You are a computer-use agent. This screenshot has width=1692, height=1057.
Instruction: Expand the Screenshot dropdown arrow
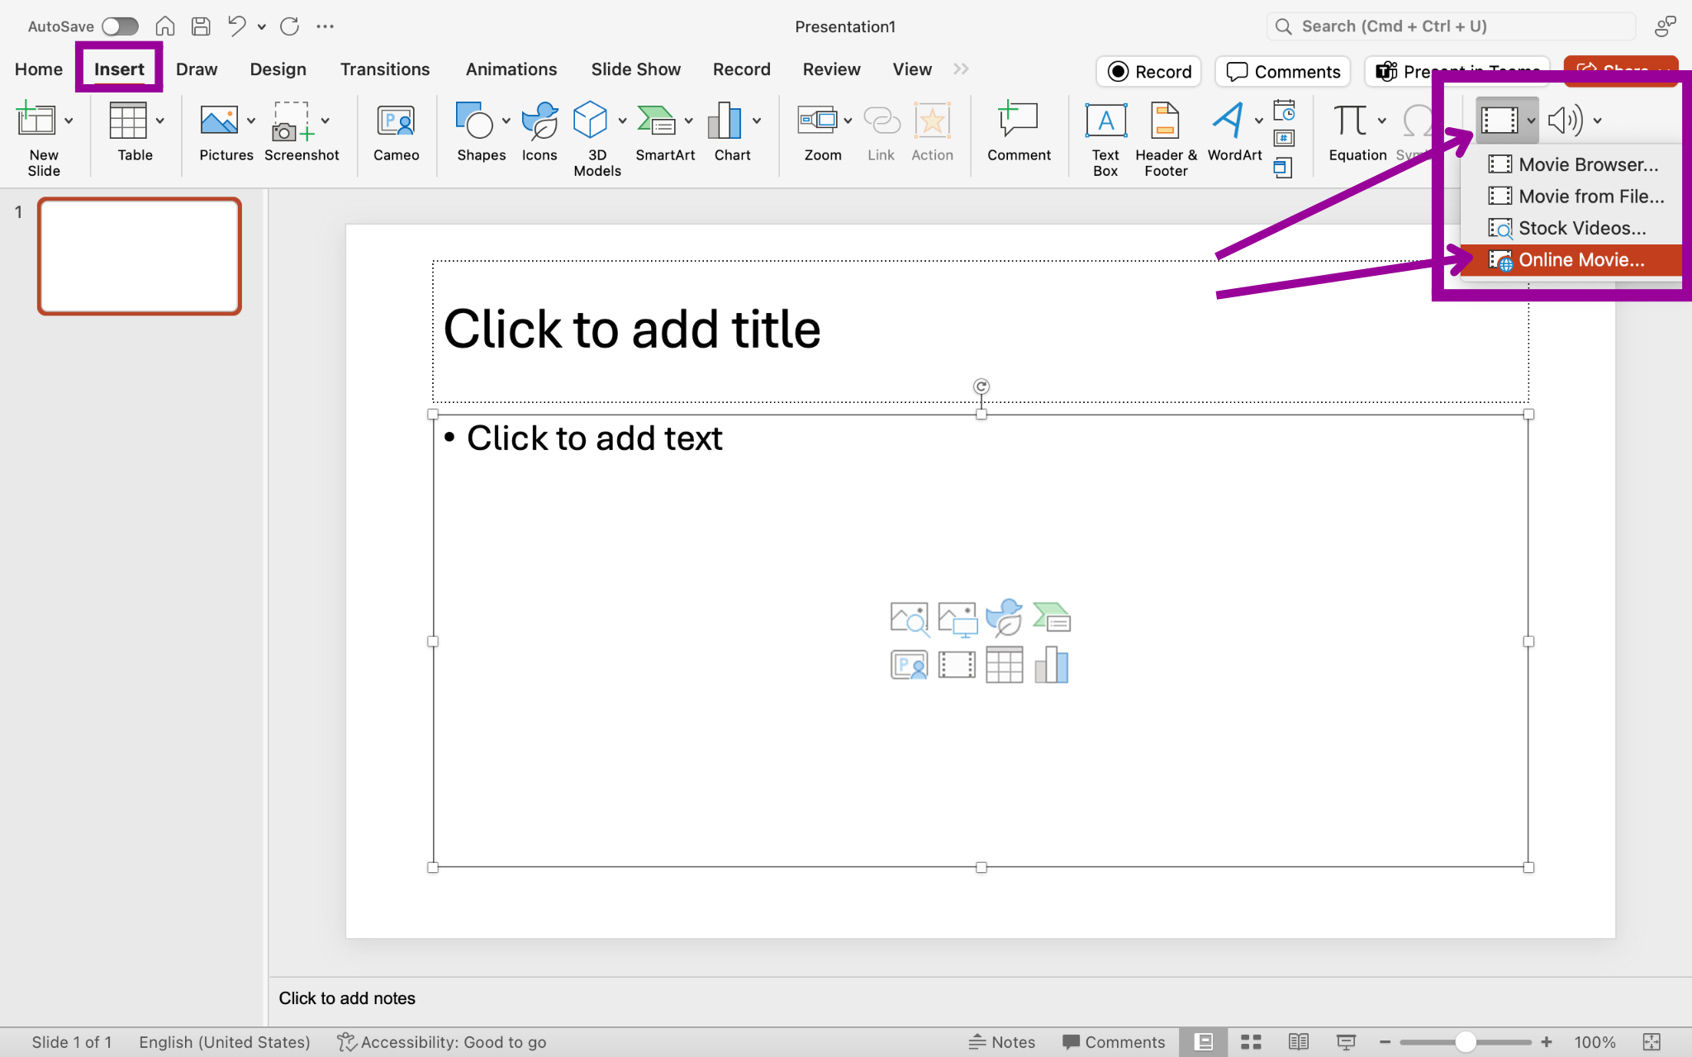tap(326, 121)
